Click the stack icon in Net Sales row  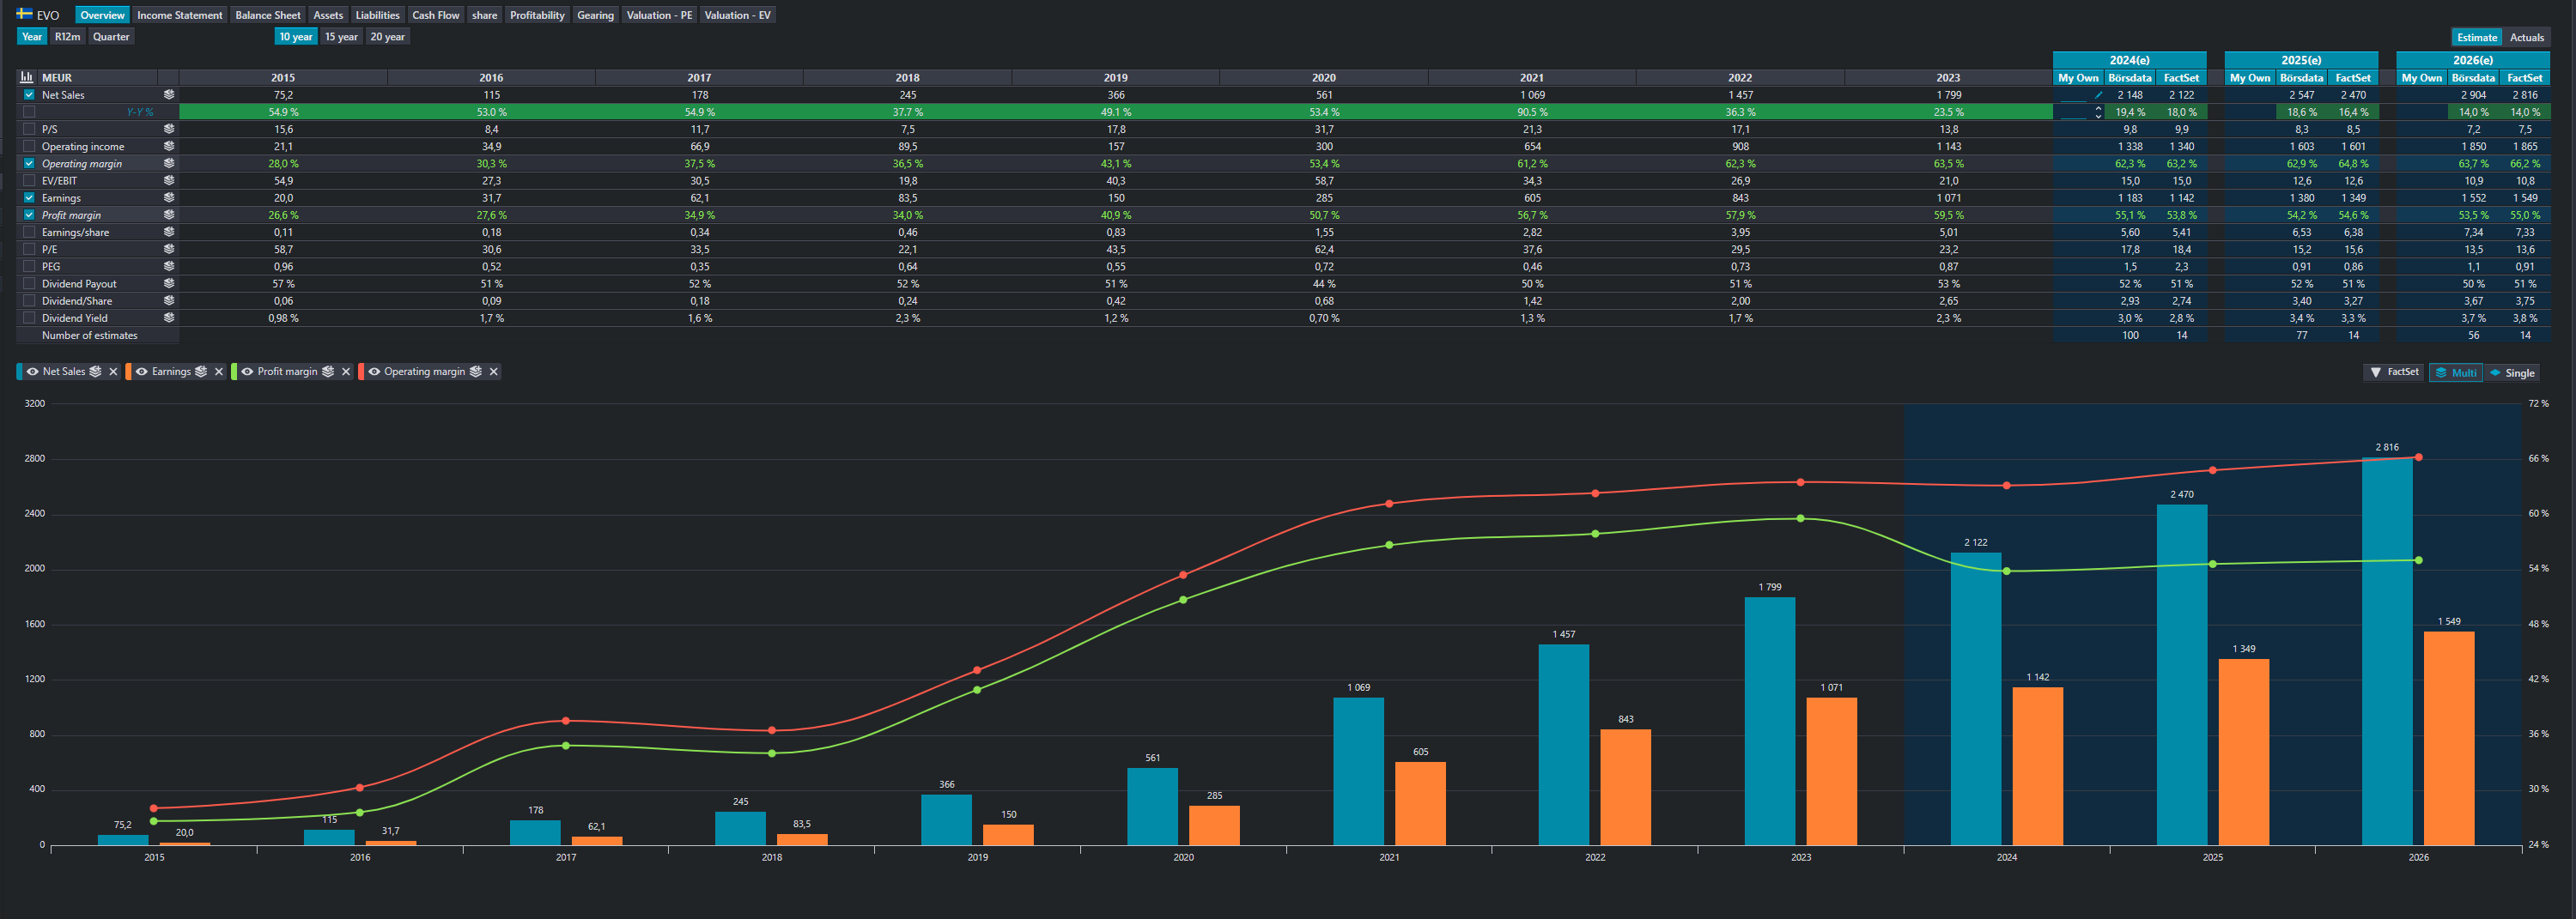click(x=169, y=95)
